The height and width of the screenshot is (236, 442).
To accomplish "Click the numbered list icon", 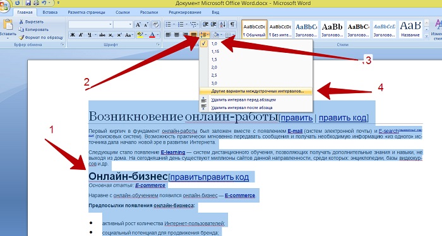I will 181,25.
